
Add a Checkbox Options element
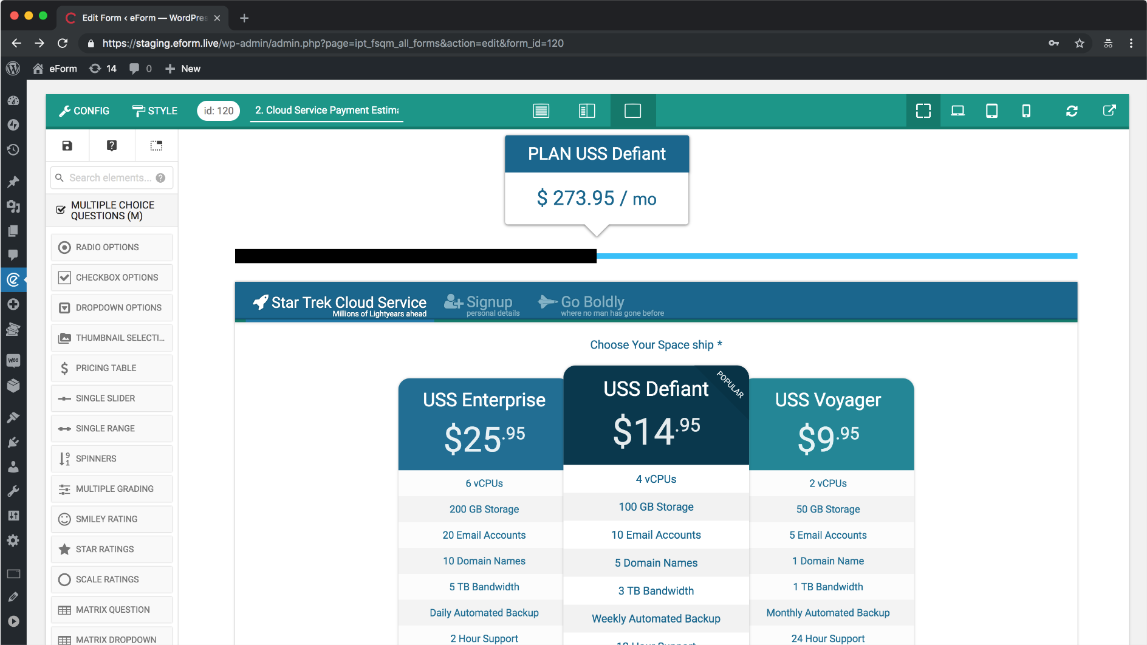(112, 278)
